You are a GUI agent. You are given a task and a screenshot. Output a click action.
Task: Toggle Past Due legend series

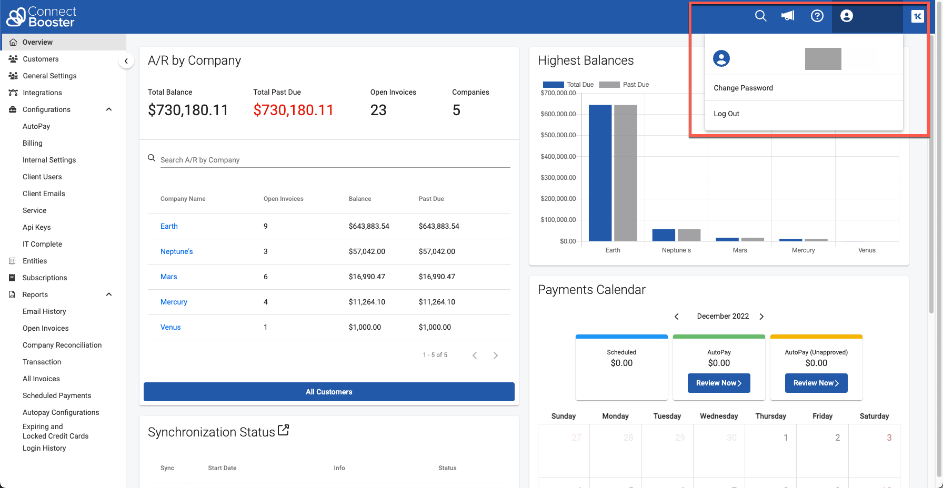pos(624,85)
